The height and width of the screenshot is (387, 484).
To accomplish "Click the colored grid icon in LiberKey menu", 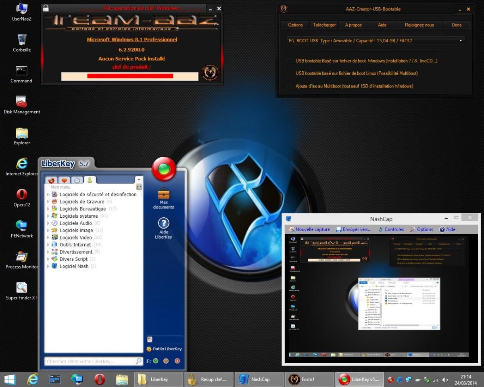I will [139, 187].
